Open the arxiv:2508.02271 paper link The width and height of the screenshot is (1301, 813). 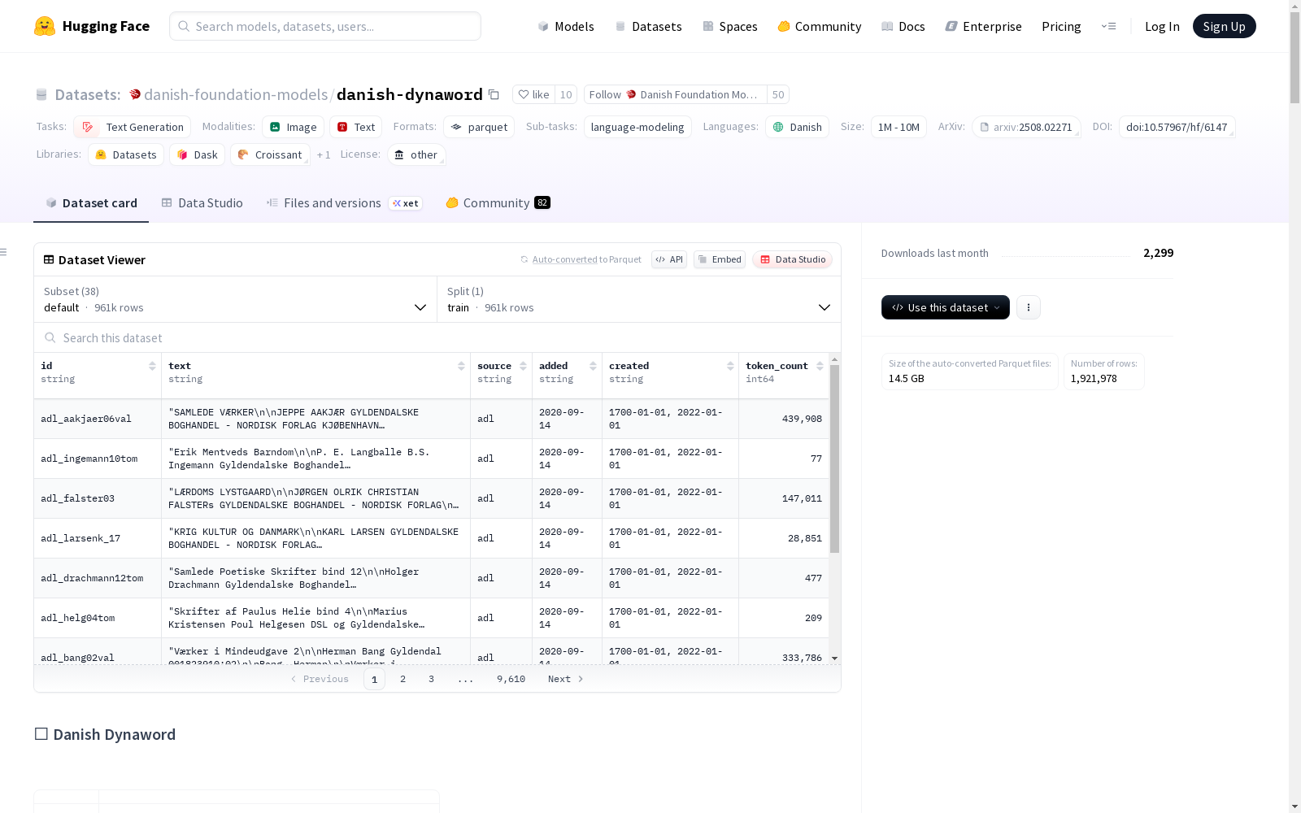[1026, 127]
